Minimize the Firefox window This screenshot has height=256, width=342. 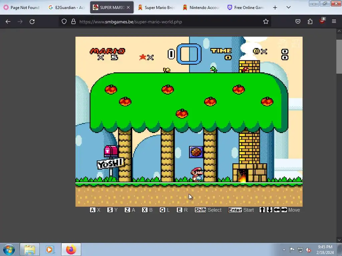pyautogui.click(x=314, y=4)
